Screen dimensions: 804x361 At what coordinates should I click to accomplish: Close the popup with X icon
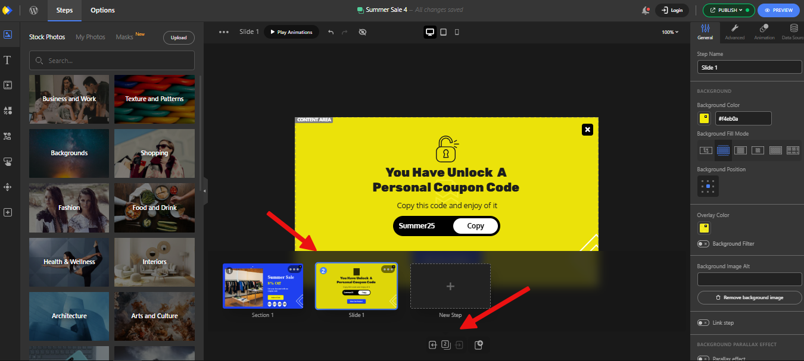[587, 129]
